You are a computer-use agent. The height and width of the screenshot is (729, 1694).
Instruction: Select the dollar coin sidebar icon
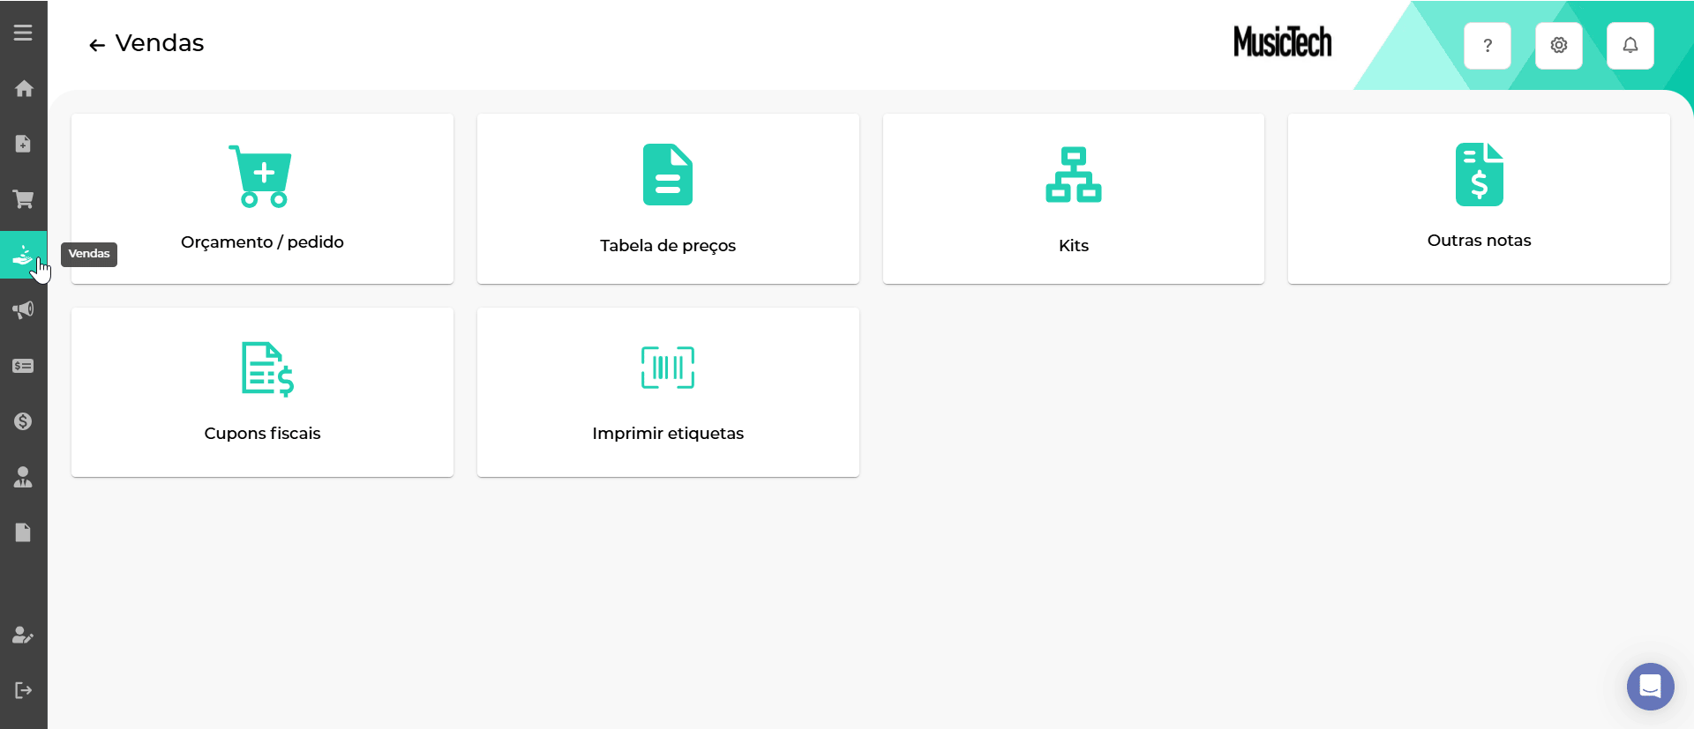(24, 421)
